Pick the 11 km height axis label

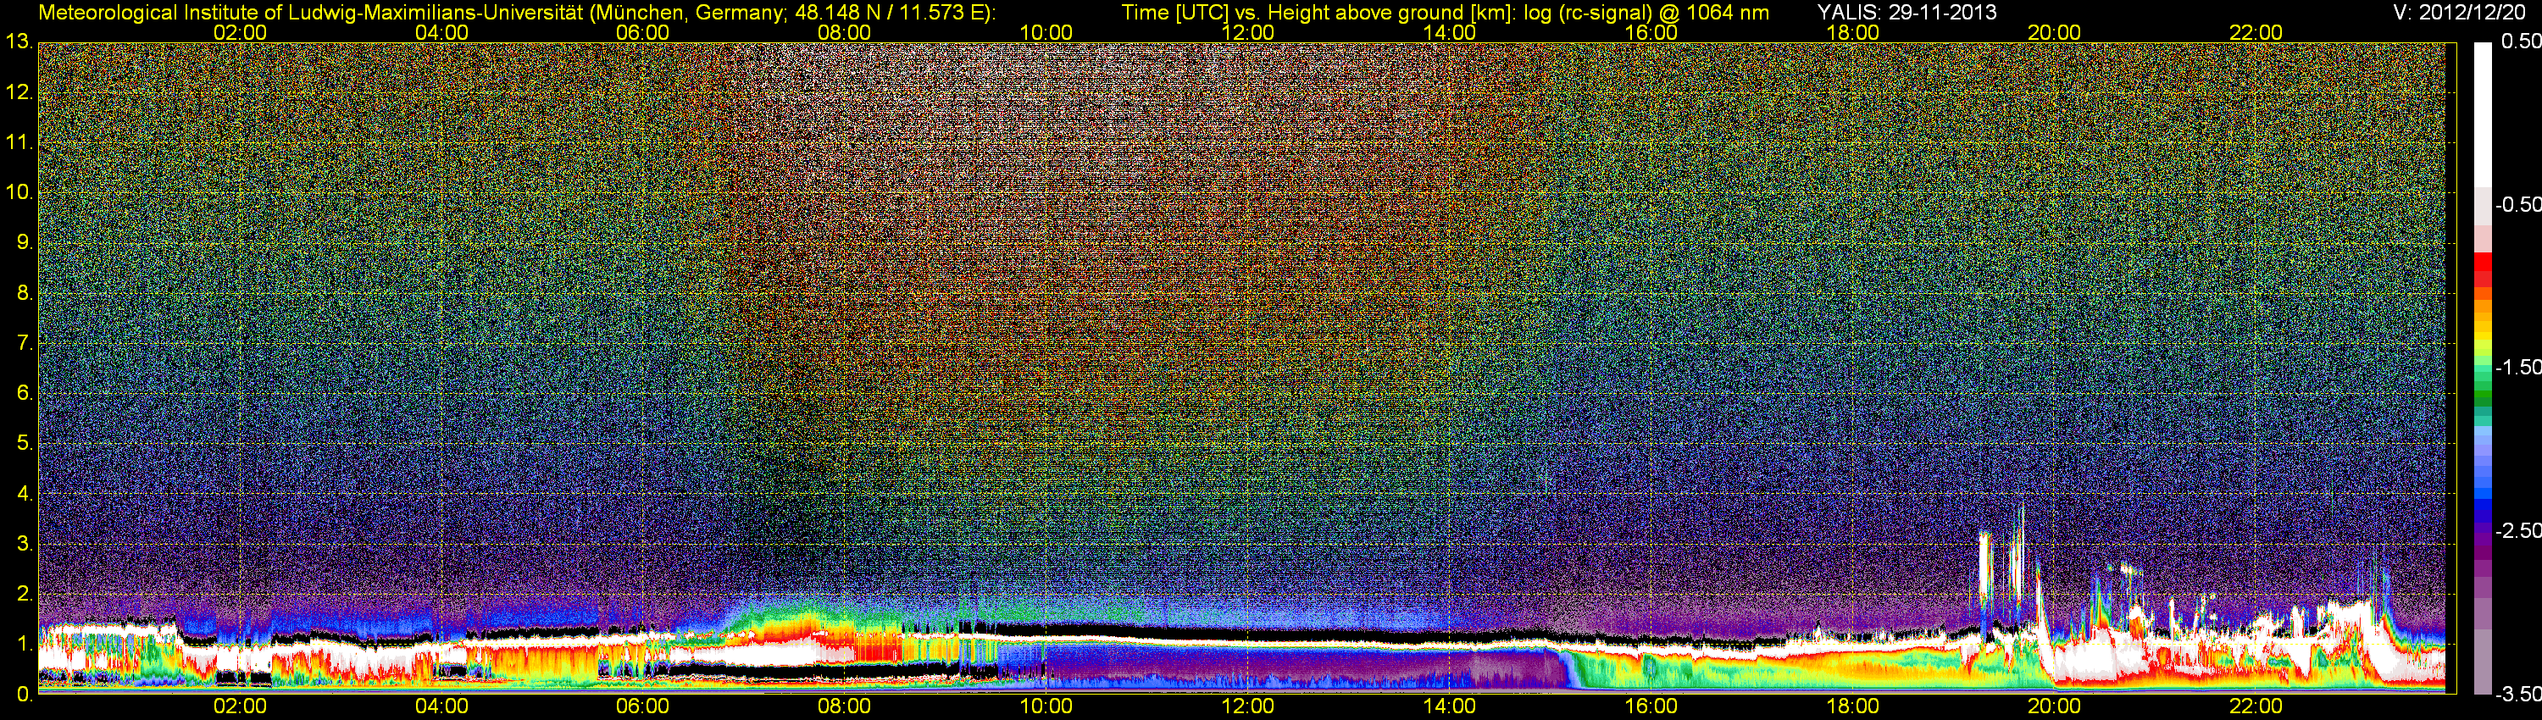[19, 142]
